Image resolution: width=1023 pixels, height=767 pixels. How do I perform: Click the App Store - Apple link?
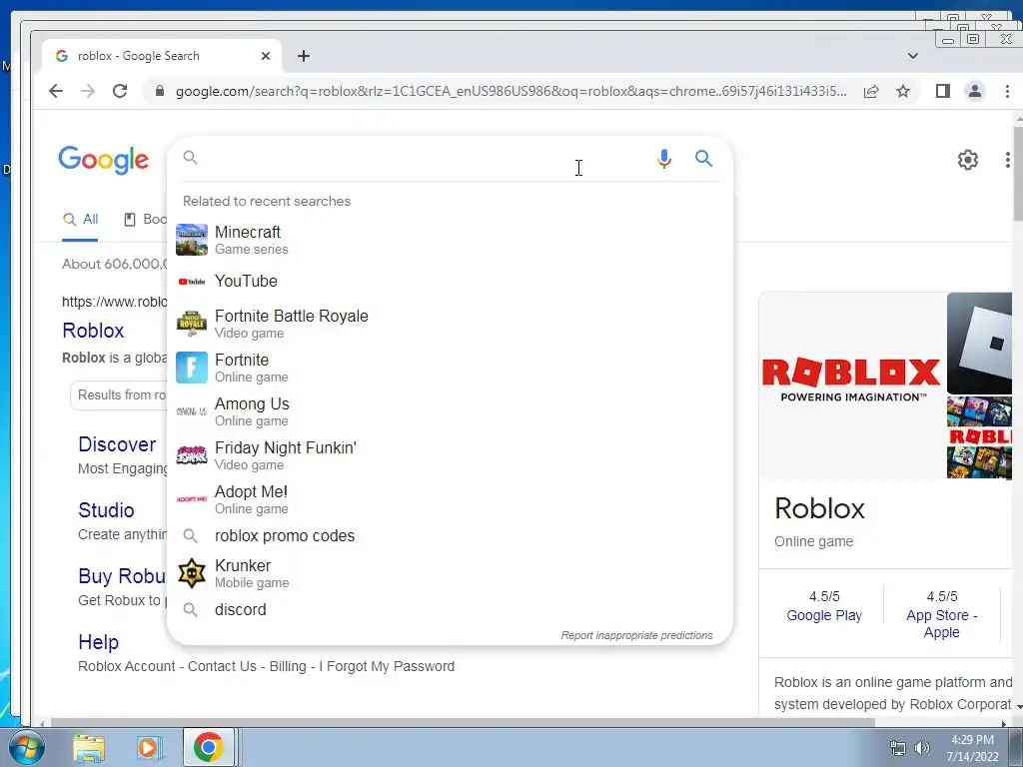[x=941, y=624]
